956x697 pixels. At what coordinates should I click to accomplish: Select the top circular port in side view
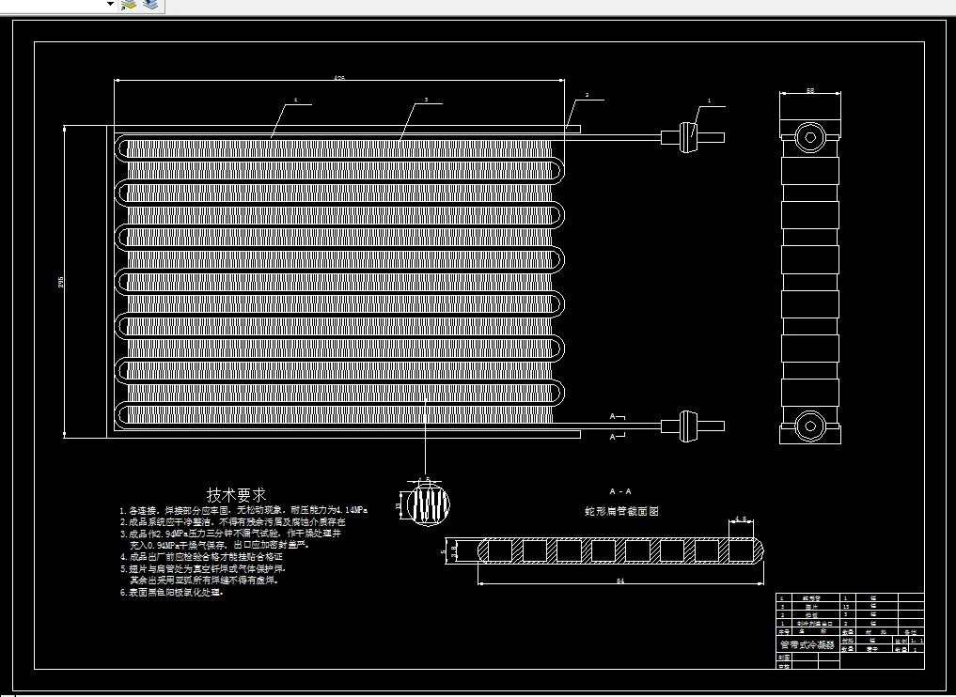coord(809,138)
